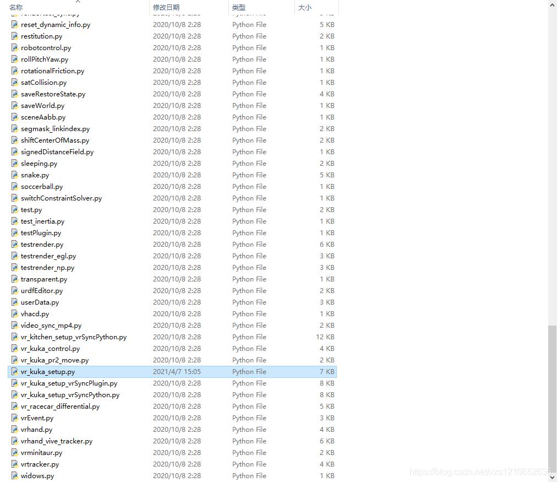Click the soccerball.py file icon
557x482 pixels.
click(x=14, y=186)
